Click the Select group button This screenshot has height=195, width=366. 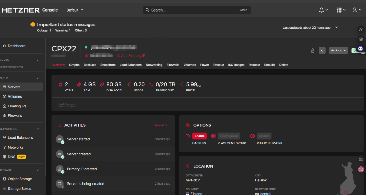tap(229, 136)
